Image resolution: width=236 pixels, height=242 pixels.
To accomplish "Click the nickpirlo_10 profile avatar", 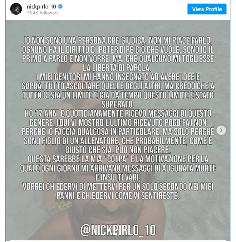I will point(16,9).
